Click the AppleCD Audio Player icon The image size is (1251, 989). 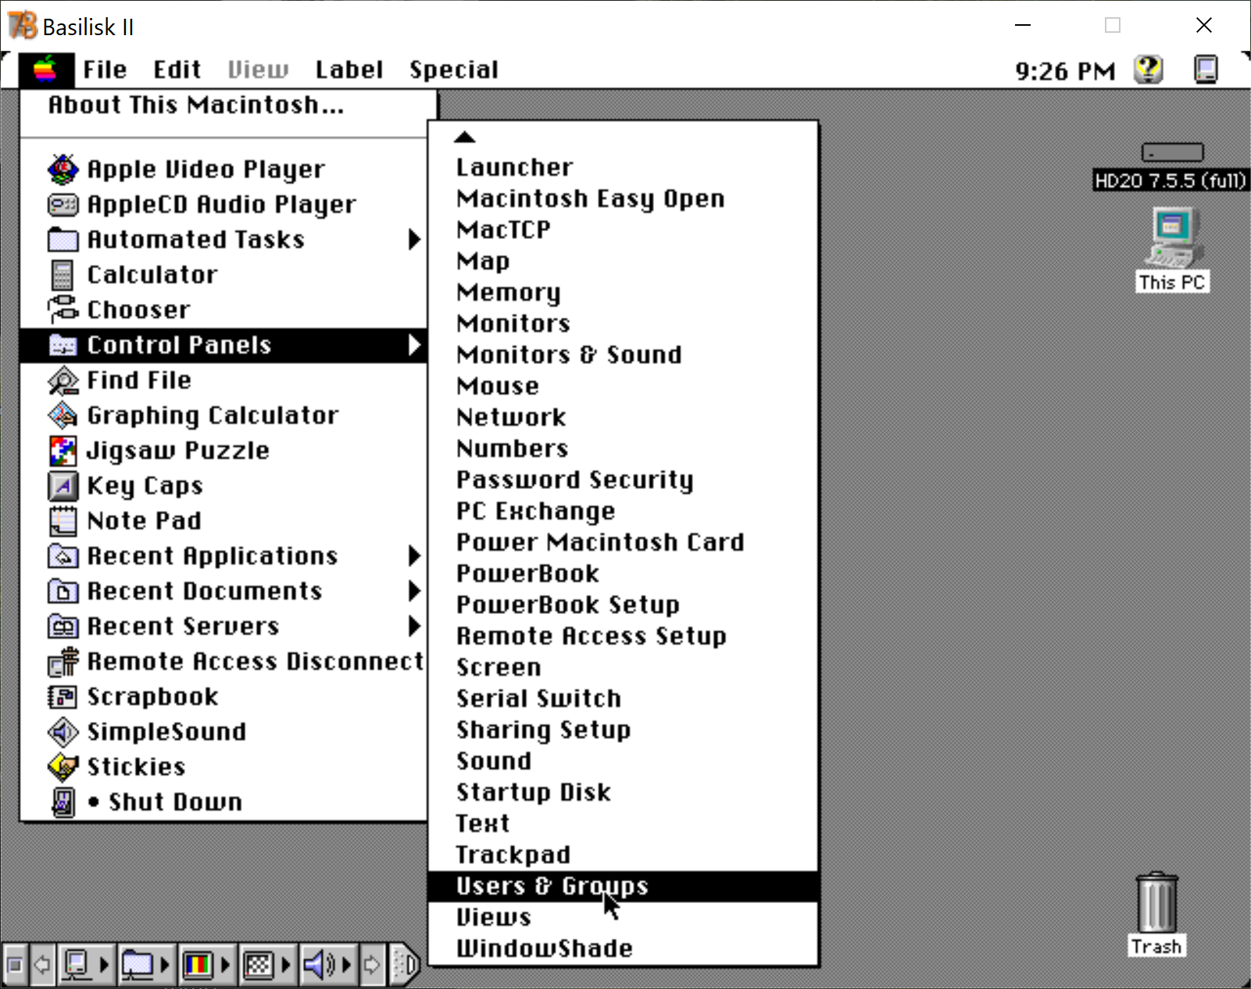63,205
